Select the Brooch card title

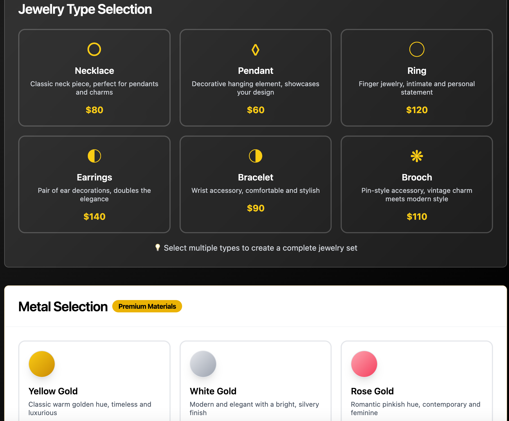pos(417,177)
